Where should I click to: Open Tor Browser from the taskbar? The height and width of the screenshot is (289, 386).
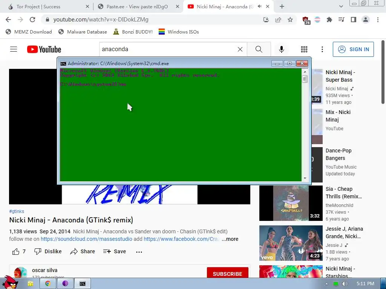65,284
